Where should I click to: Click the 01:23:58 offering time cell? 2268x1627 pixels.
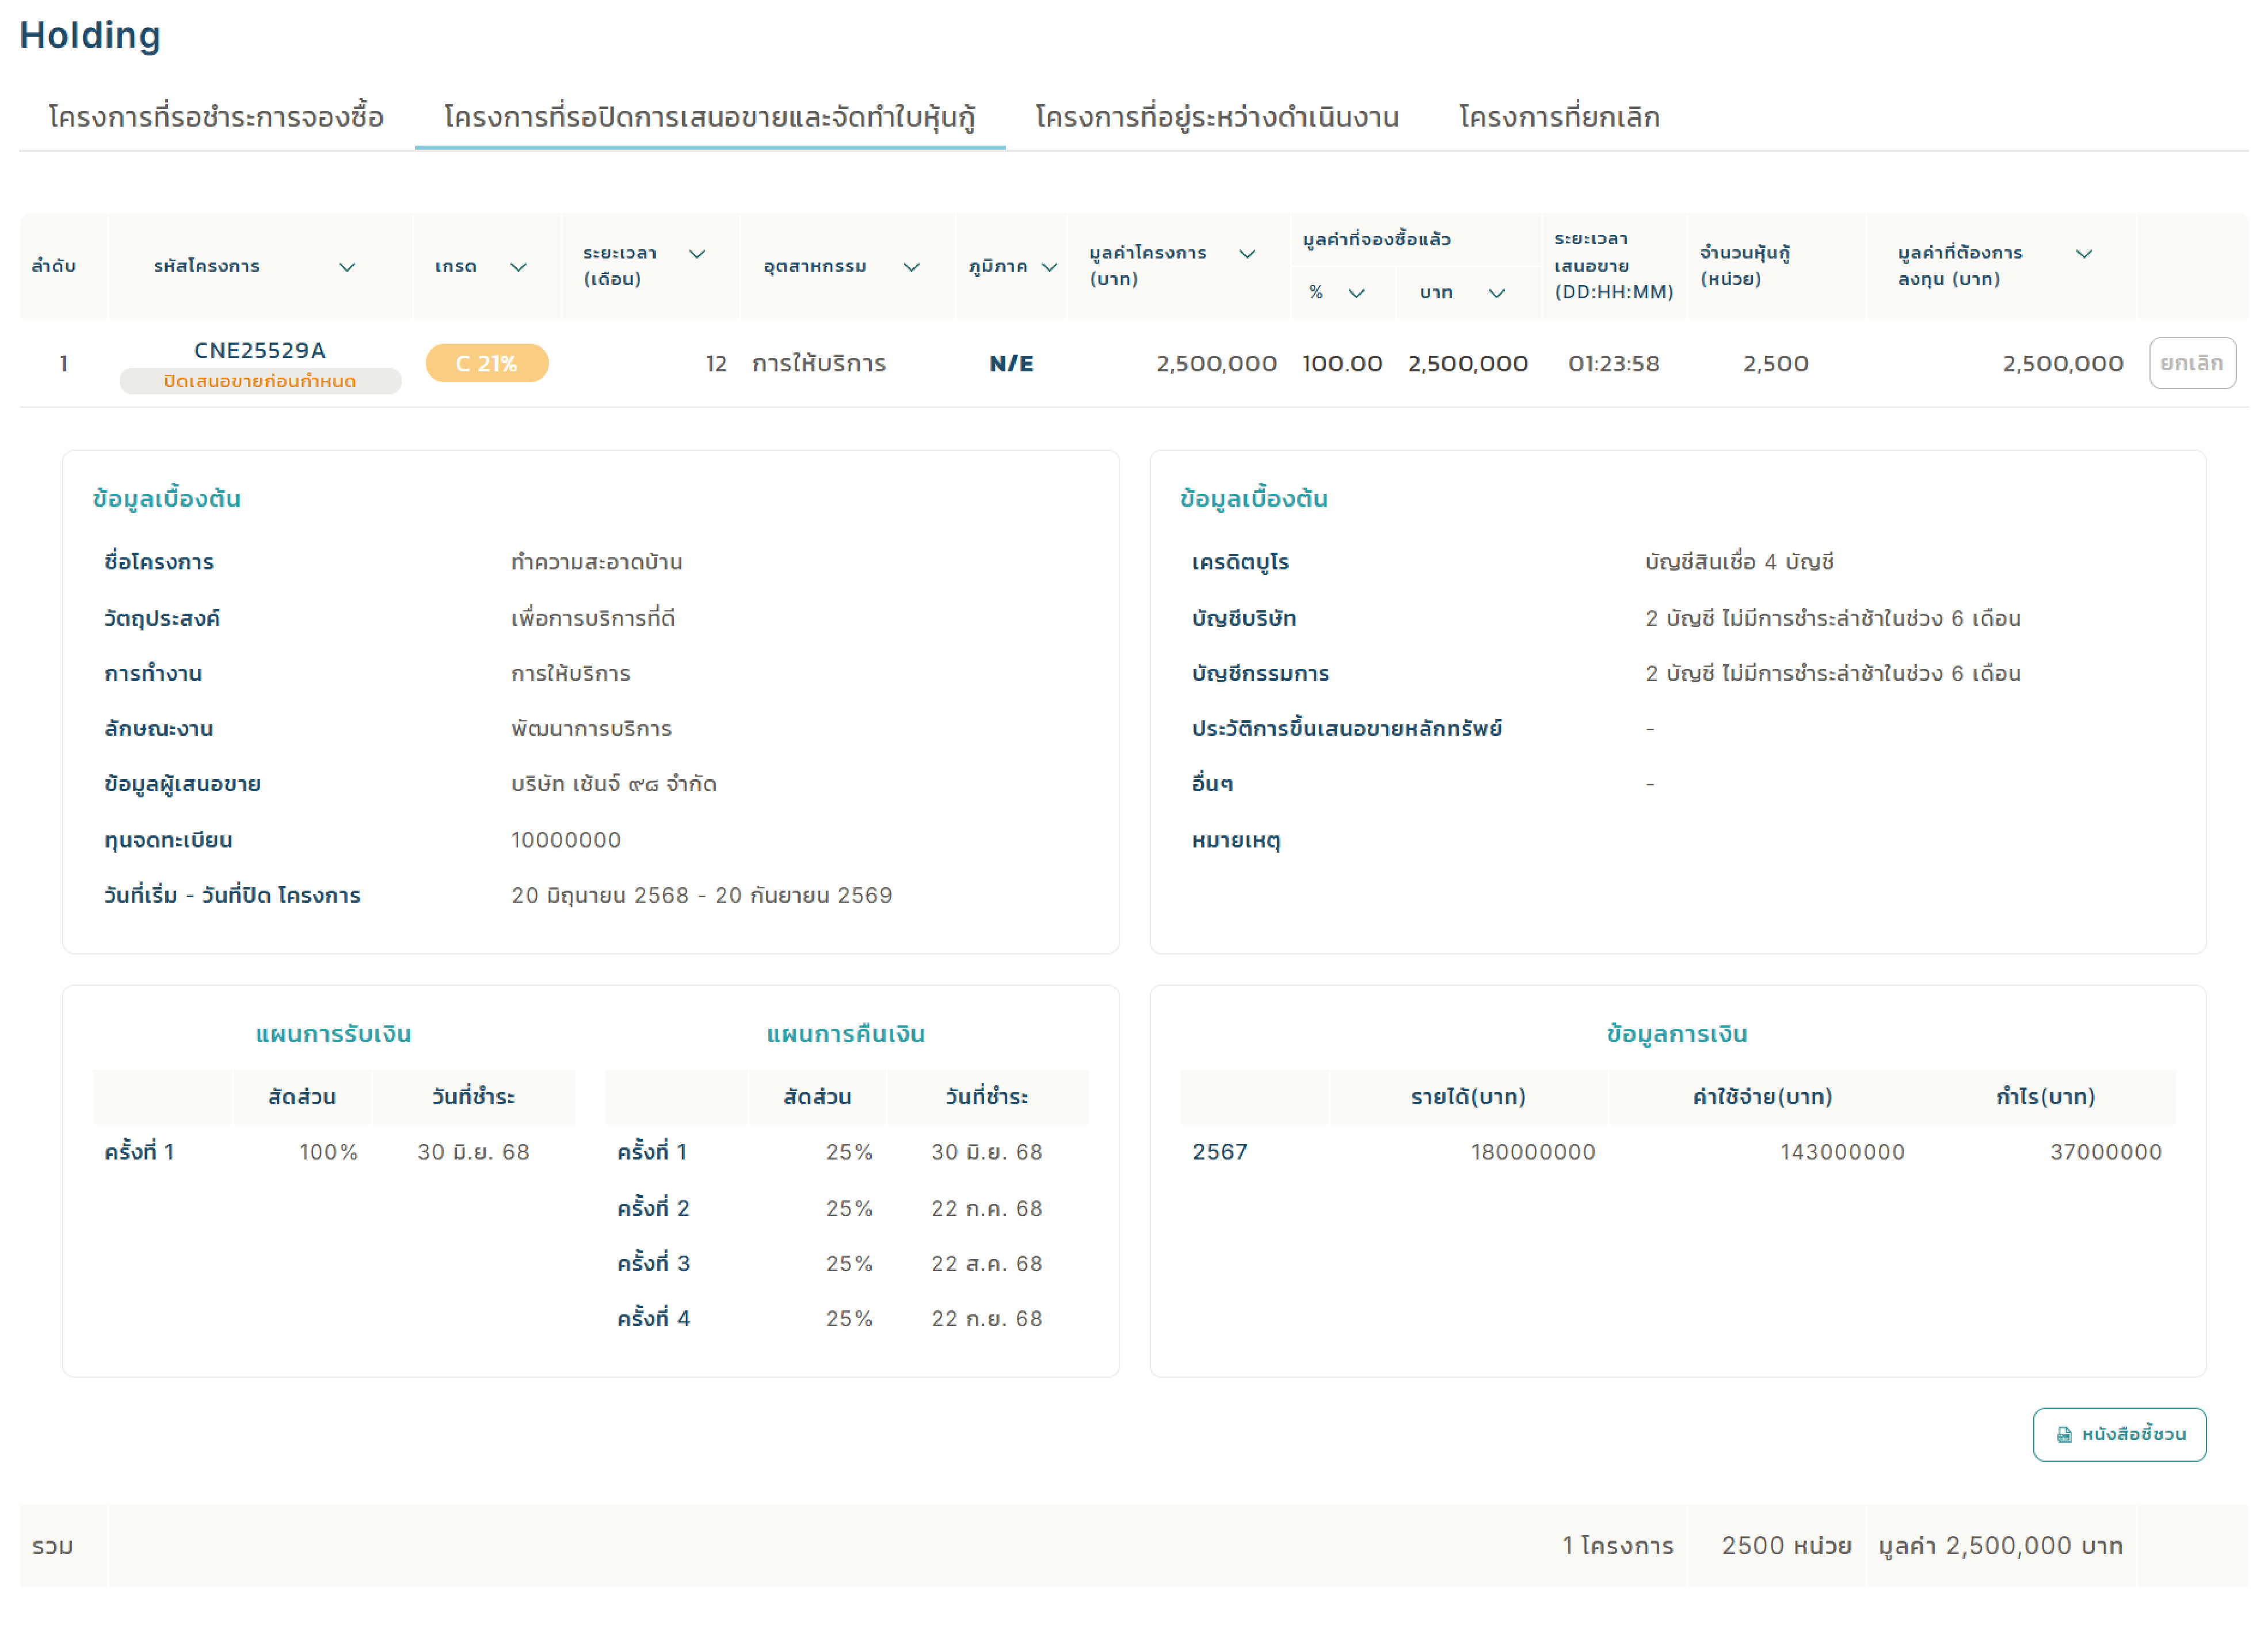(1614, 363)
